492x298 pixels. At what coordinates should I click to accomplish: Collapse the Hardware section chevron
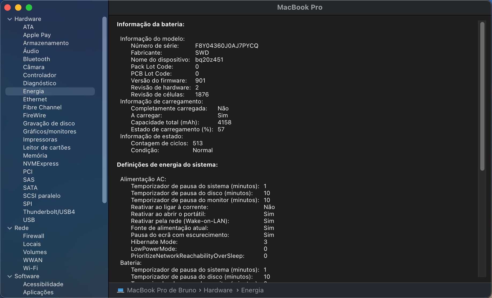pyautogui.click(x=10, y=19)
